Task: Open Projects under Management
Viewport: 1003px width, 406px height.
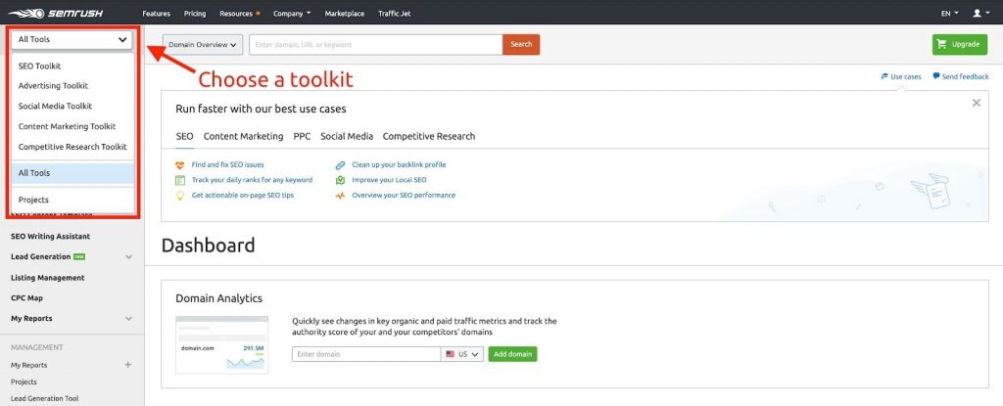Action: (24, 382)
